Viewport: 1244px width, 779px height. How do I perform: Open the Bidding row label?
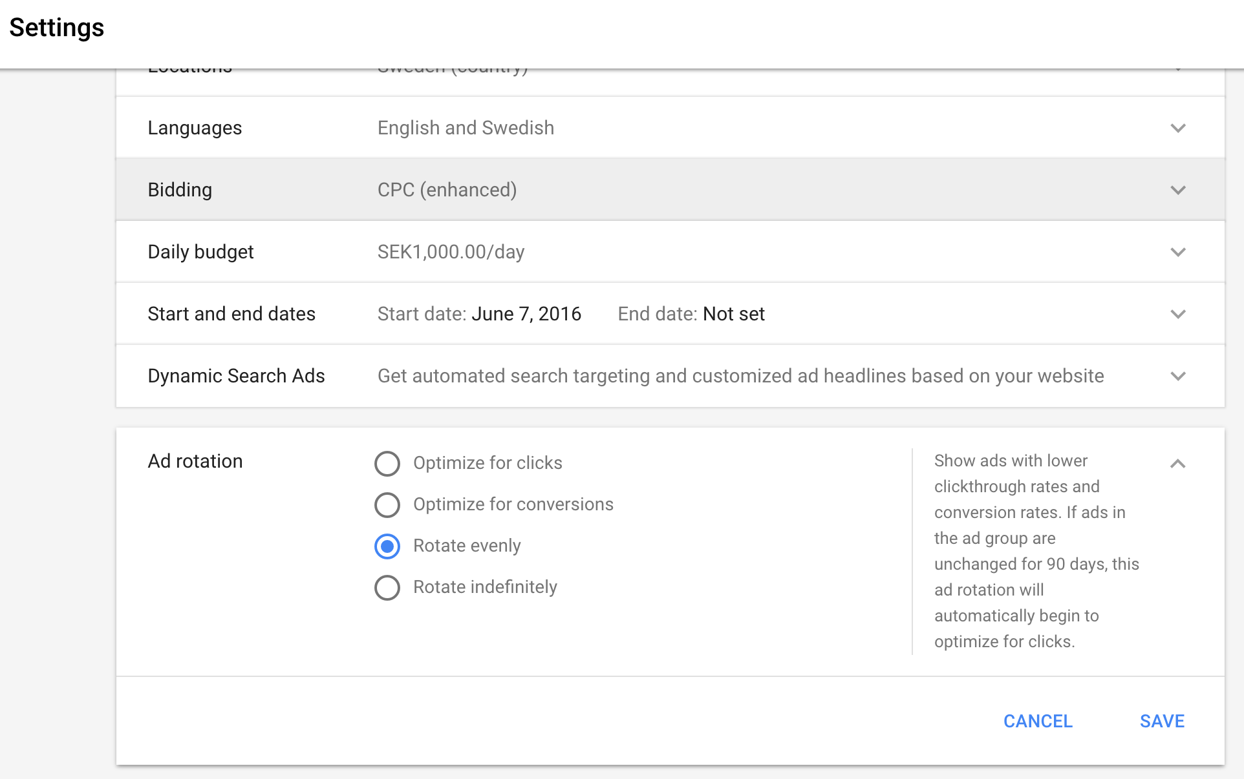pos(180,190)
